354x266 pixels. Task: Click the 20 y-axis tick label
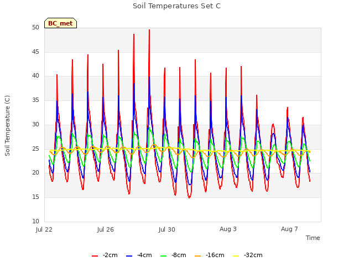click(x=35, y=172)
